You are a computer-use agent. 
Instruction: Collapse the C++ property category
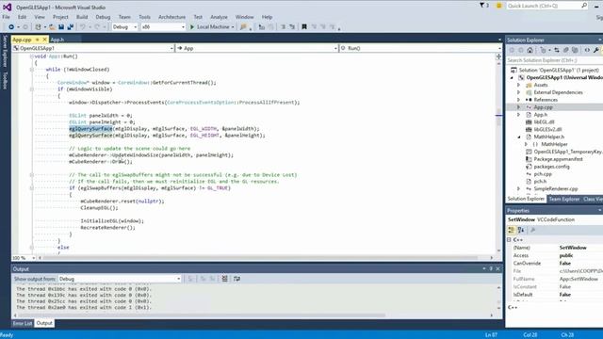pyautogui.click(x=509, y=239)
